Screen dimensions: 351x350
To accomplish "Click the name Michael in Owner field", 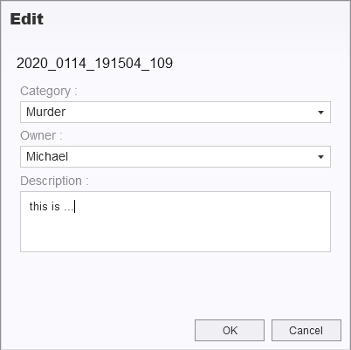I will click(x=47, y=156).
